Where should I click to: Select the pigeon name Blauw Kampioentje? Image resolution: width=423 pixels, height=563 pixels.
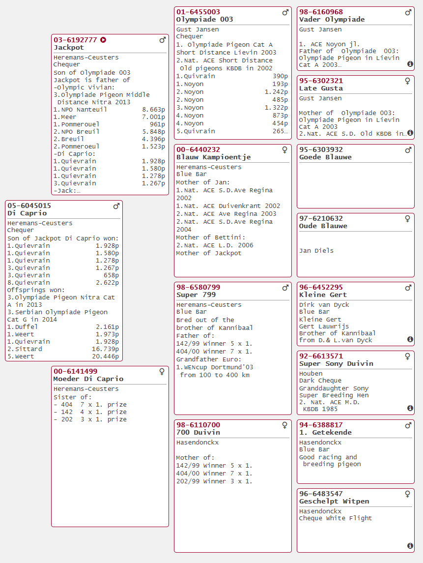click(214, 157)
